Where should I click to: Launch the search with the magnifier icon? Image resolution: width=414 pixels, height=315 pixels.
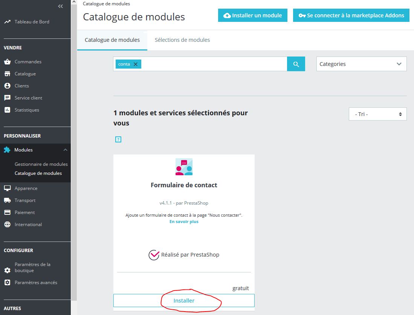coord(296,64)
